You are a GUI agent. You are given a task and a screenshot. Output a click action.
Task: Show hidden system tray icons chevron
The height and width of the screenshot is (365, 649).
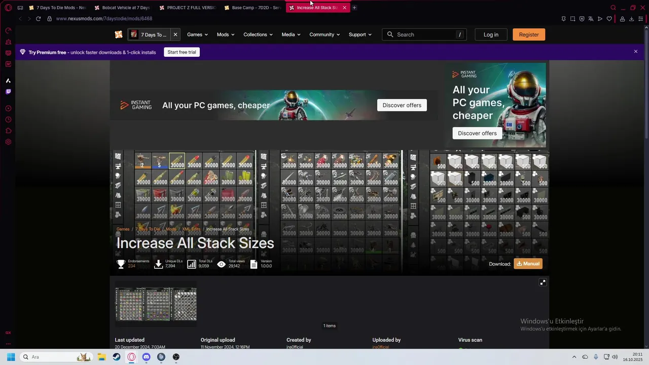(574, 357)
